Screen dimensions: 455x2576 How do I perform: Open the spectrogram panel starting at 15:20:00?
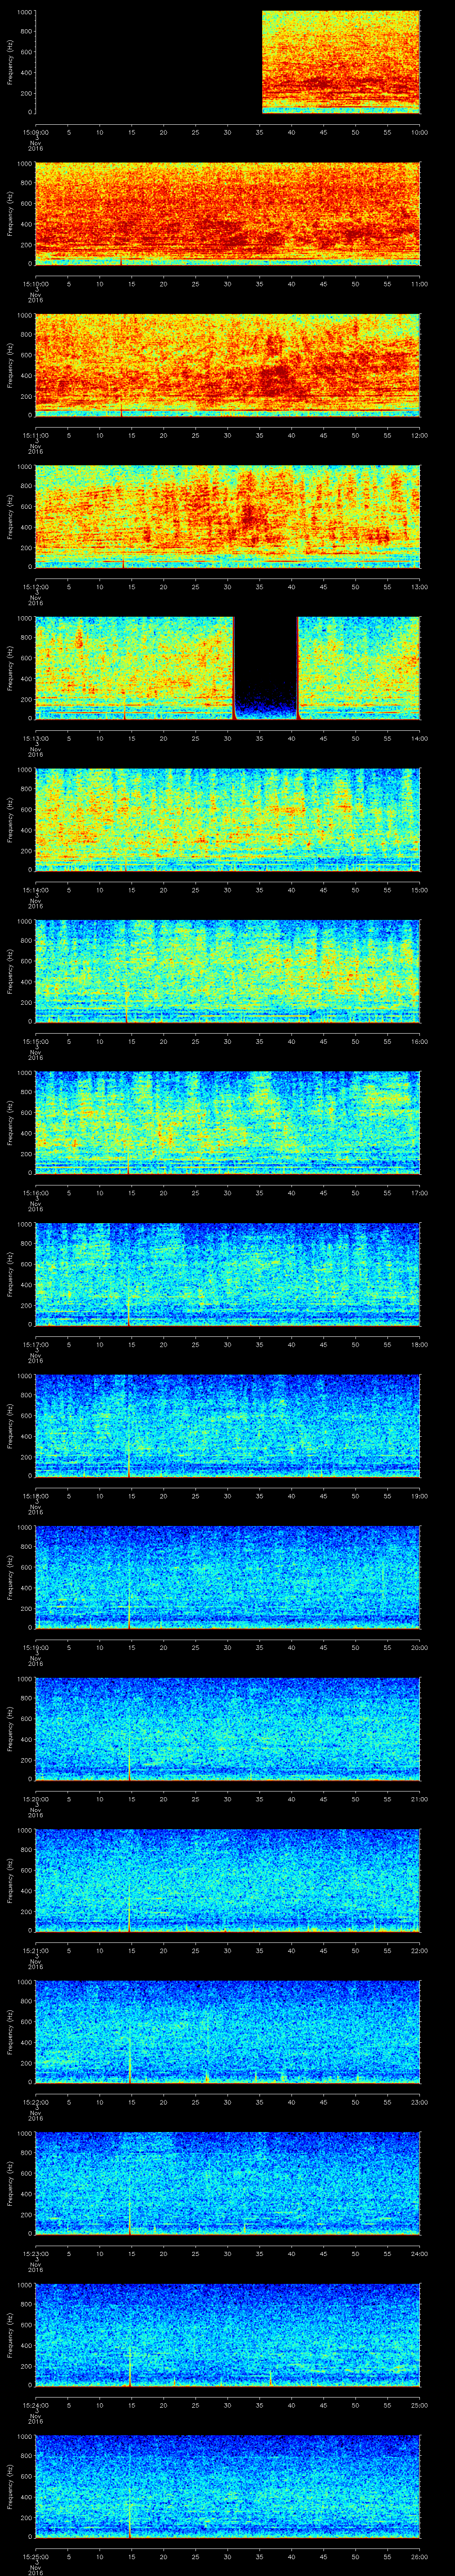point(227,1729)
